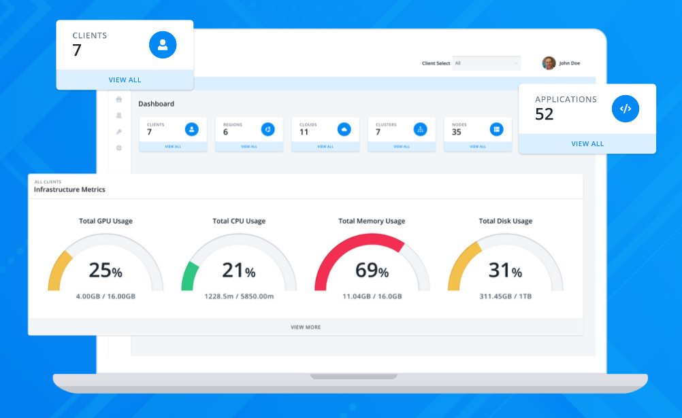The width and height of the screenshot is (682, 418).
Task: Click the user icon in large Clients card
Action: tap(163, 45)
